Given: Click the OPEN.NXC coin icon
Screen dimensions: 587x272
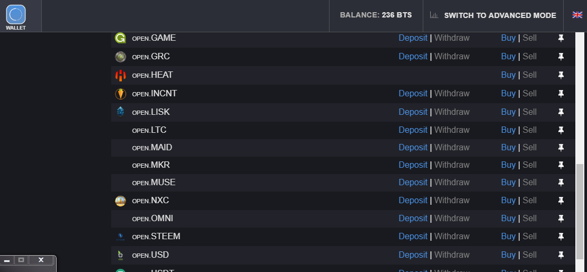Looking at the screenshot, I should pos(120,201).
